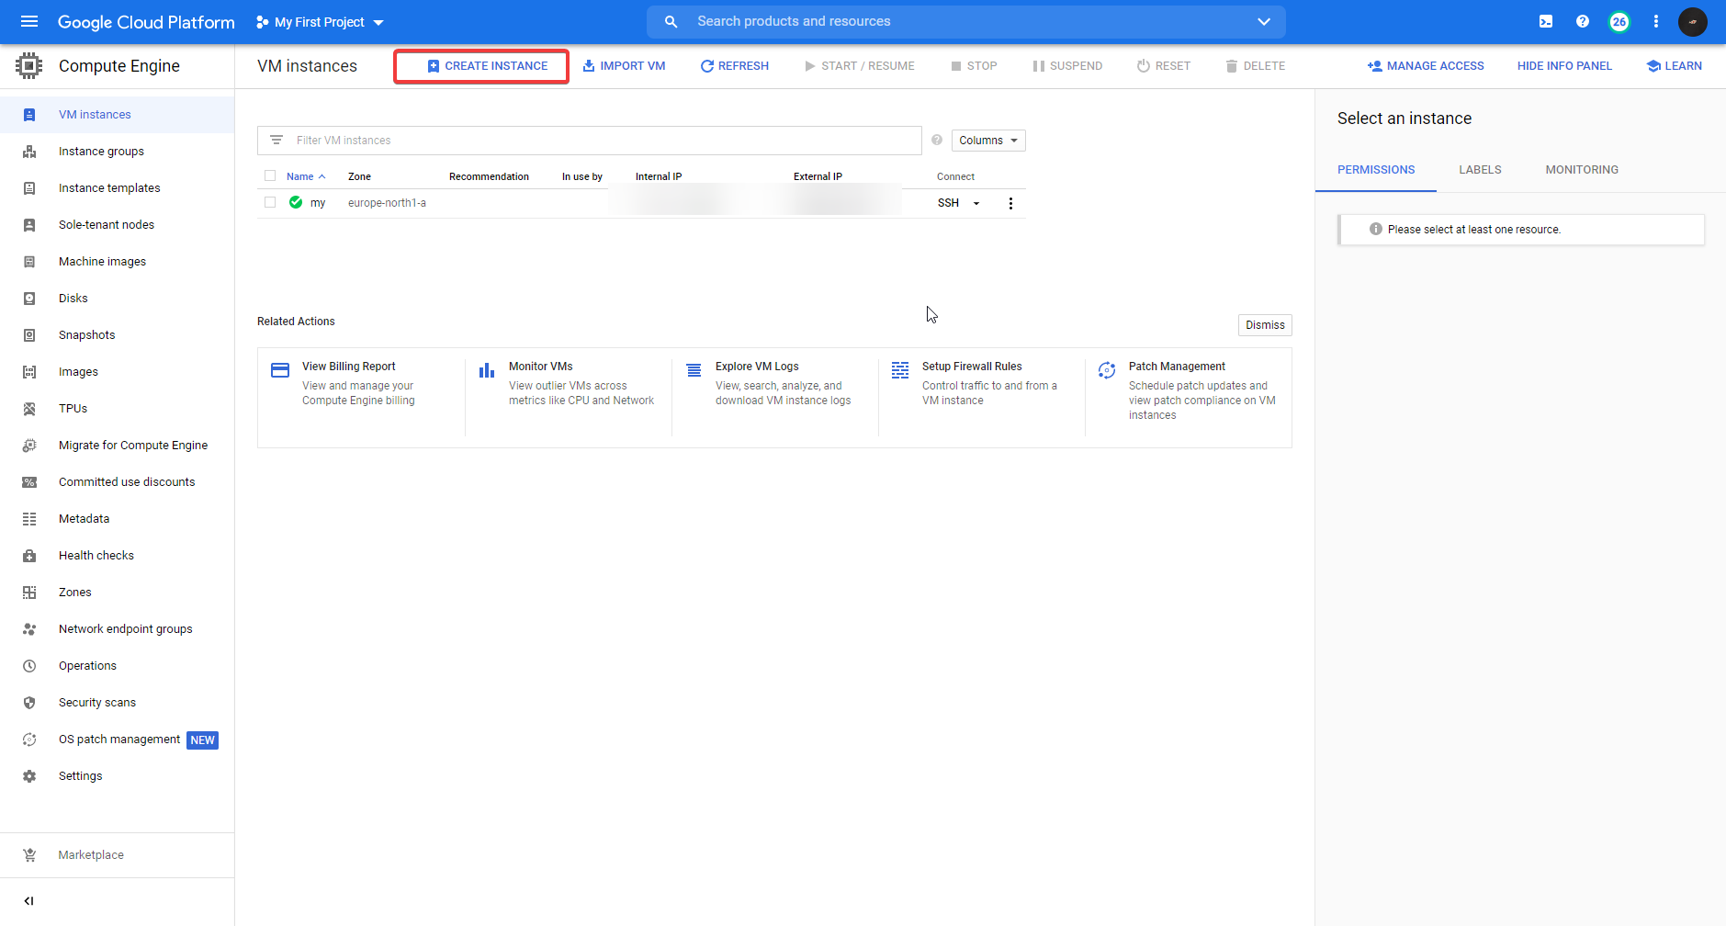Connect to 'my' via the SSH button

pyautogui.click(x=948, y=203)
